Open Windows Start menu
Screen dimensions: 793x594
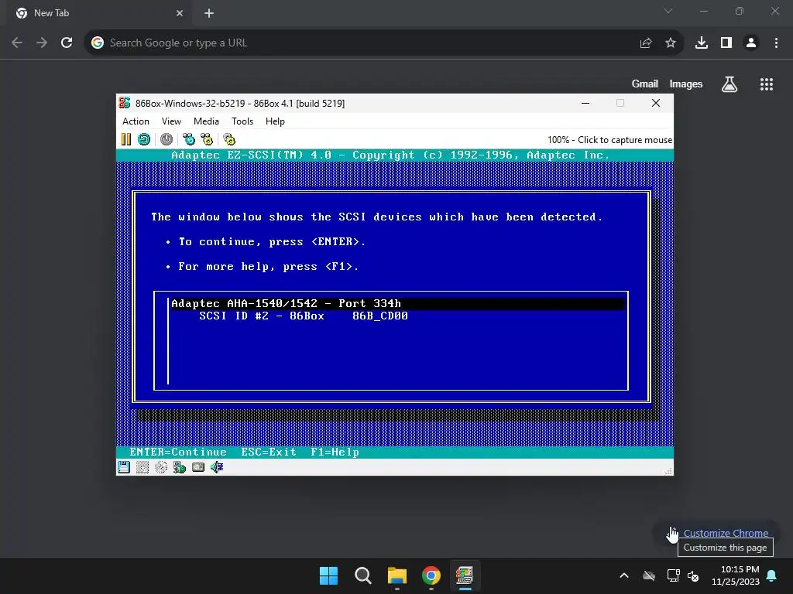328,575
